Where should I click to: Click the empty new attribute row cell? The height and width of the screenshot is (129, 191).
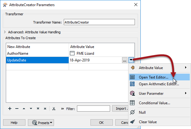[37, 67]
